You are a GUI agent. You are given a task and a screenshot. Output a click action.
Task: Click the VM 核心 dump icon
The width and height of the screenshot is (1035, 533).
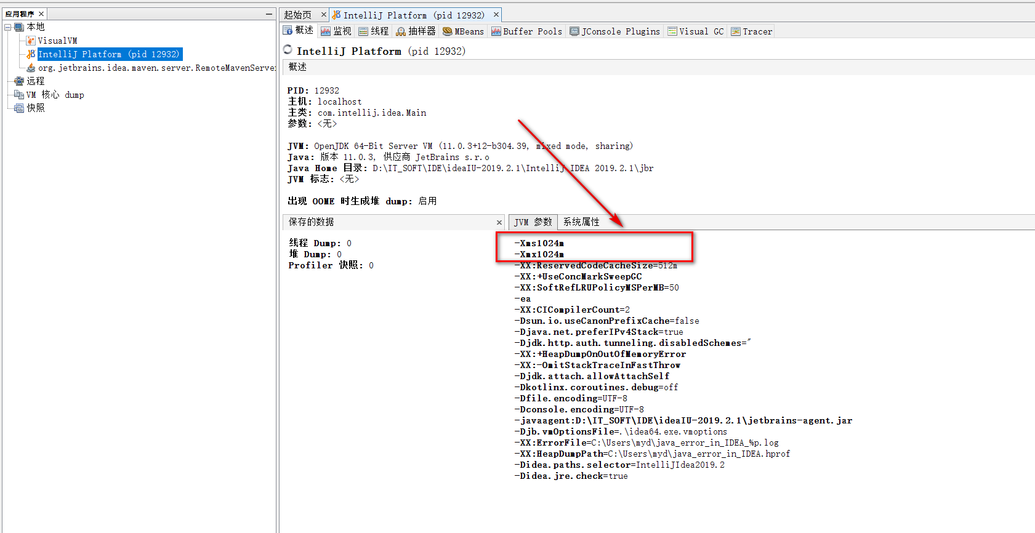19,95
